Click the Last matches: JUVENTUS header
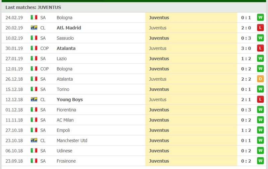The image size is (268, 169). (x=33, y=7)
